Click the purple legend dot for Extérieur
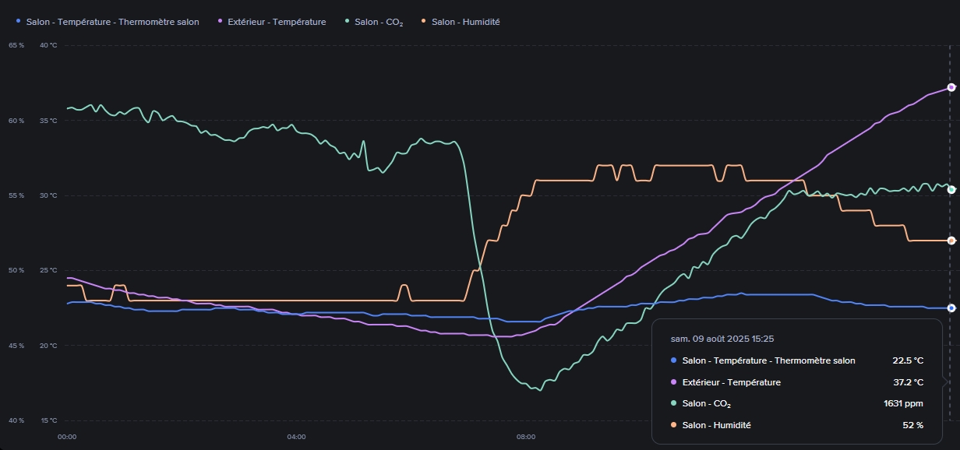Screen dimensions: 960x450 (221, 22)
